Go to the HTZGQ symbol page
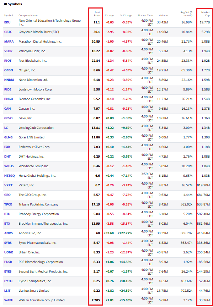This screenshot has width=213, height=307. pyautogui.click(x=9, y=176)
